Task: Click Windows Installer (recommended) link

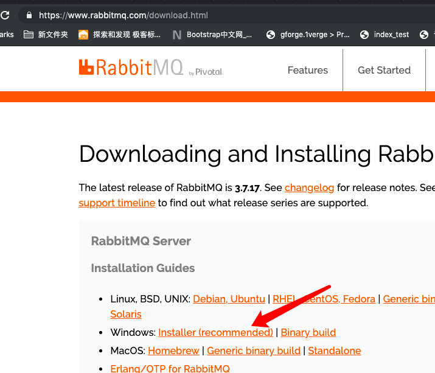Action: coord(215,332)
